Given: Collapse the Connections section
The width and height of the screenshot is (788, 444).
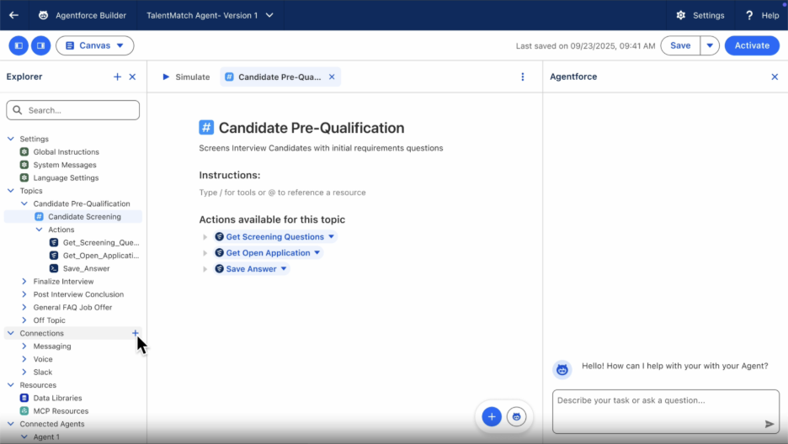Looking at the screenshot, I should pyautogui.click(x=11, y=333).
